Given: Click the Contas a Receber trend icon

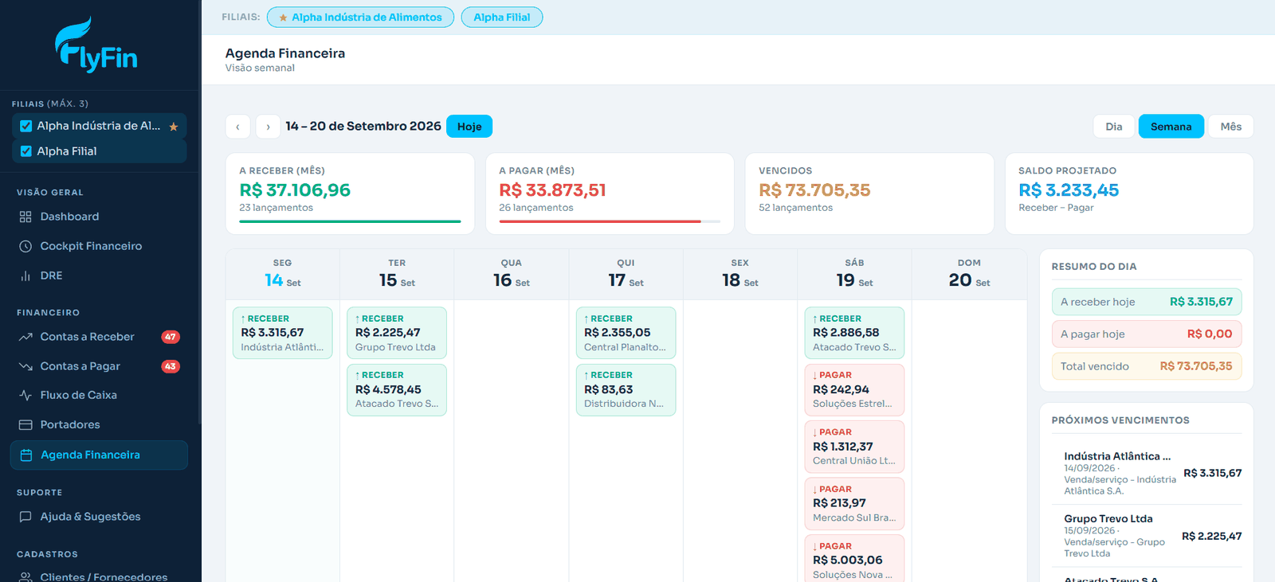Looking at the screenshot, I should coord(25,337).
